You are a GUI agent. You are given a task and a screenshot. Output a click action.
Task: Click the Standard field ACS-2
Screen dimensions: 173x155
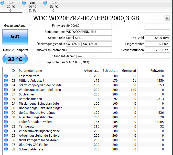118,56
